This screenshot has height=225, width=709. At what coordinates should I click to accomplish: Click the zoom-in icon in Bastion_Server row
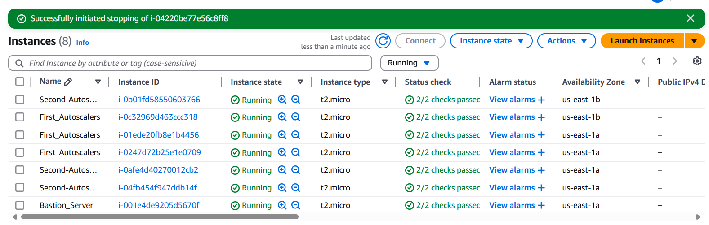click(282, 205)
